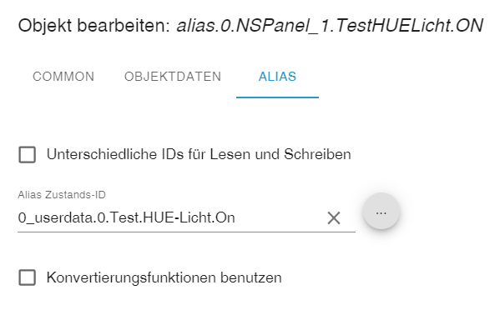Image resolution: width=500 pixels, height=325 pixels.
Task: Focus the Alias Zustands-ID input field
Action: [x=172, y=217]
